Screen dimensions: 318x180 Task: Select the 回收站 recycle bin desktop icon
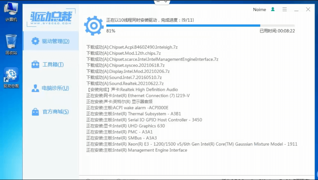point(11,45)
